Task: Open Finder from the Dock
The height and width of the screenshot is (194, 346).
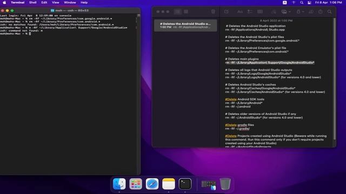Action: 119,184
